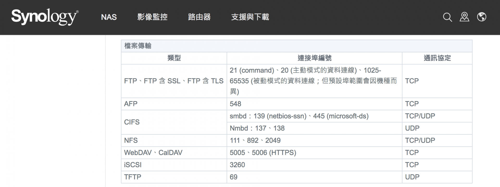The height and width of the screenshot is (187, 500).
Task: Click FTP、FTP 含 SSL type cell
Action: click(x=174, y=81)
